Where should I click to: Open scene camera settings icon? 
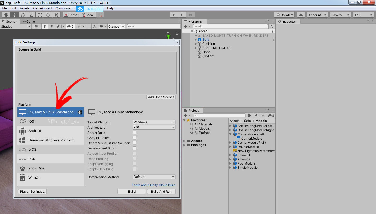coord(102,26)
